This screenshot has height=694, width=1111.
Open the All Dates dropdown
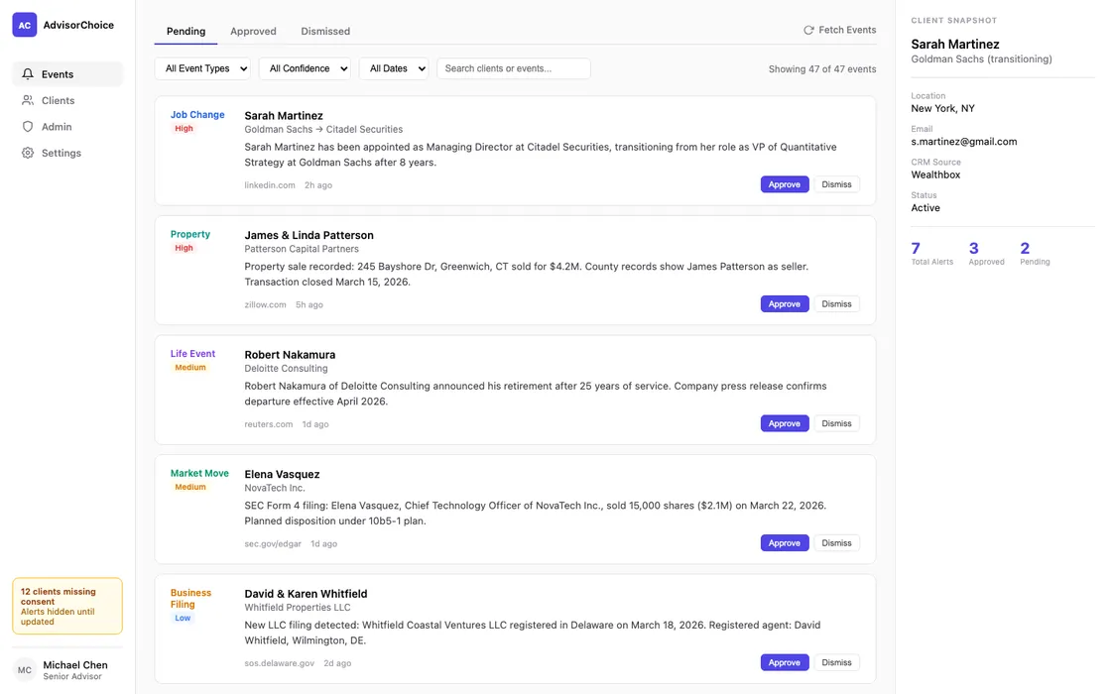394,68
